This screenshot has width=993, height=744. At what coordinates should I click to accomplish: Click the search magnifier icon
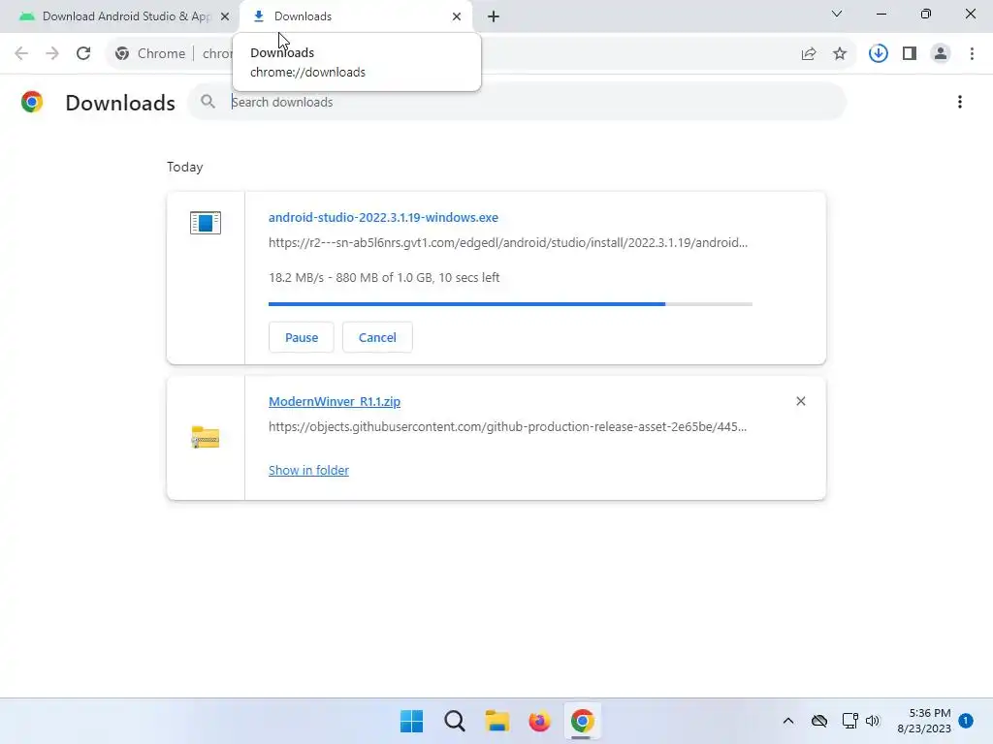click(208, 101)
